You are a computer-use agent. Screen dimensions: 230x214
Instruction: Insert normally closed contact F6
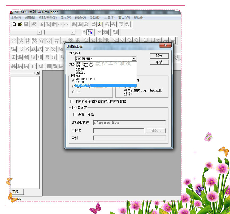point(28,41)
